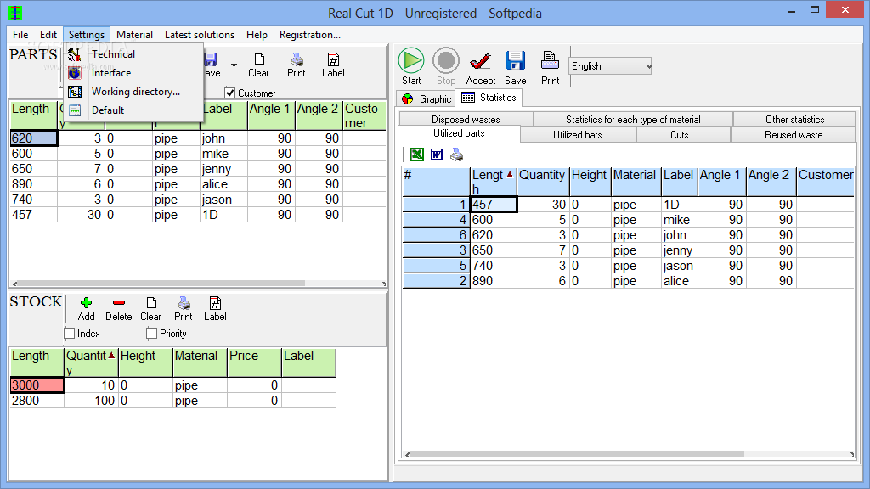Viewport: 870px width, 489px height.
Task: Select the 620 length cell in parts
Action: pos(33,138)
